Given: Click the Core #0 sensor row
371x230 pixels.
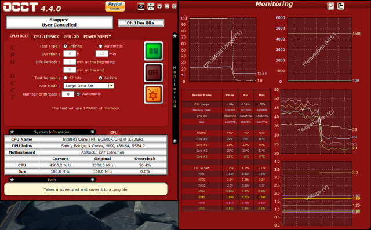Looking at the screenshot, I should tap(226, 139).
